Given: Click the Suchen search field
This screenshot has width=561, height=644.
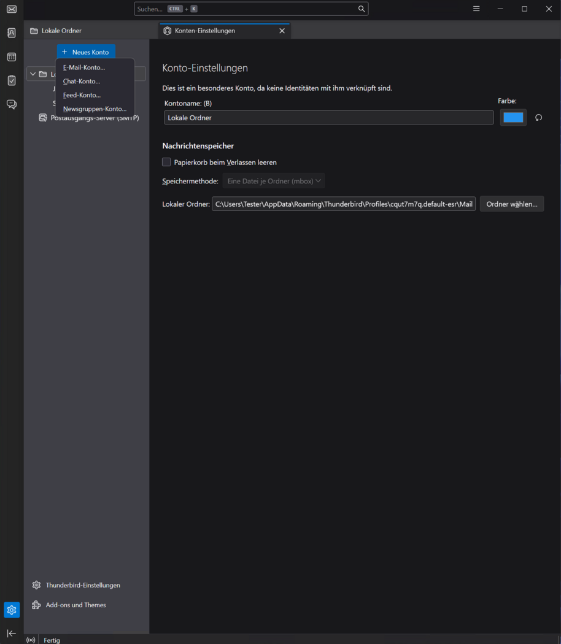Looking at the screenshot, I should (251, 9).
